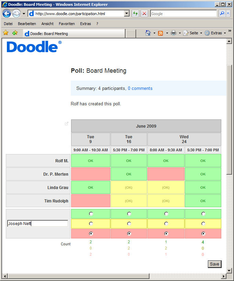This screenshot has width=234, height=281.
Task: Select yellow maybe radio for Tue 16
Action: tap(129, 223)
